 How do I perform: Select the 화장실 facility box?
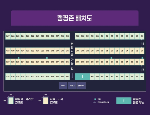(63, 86)
